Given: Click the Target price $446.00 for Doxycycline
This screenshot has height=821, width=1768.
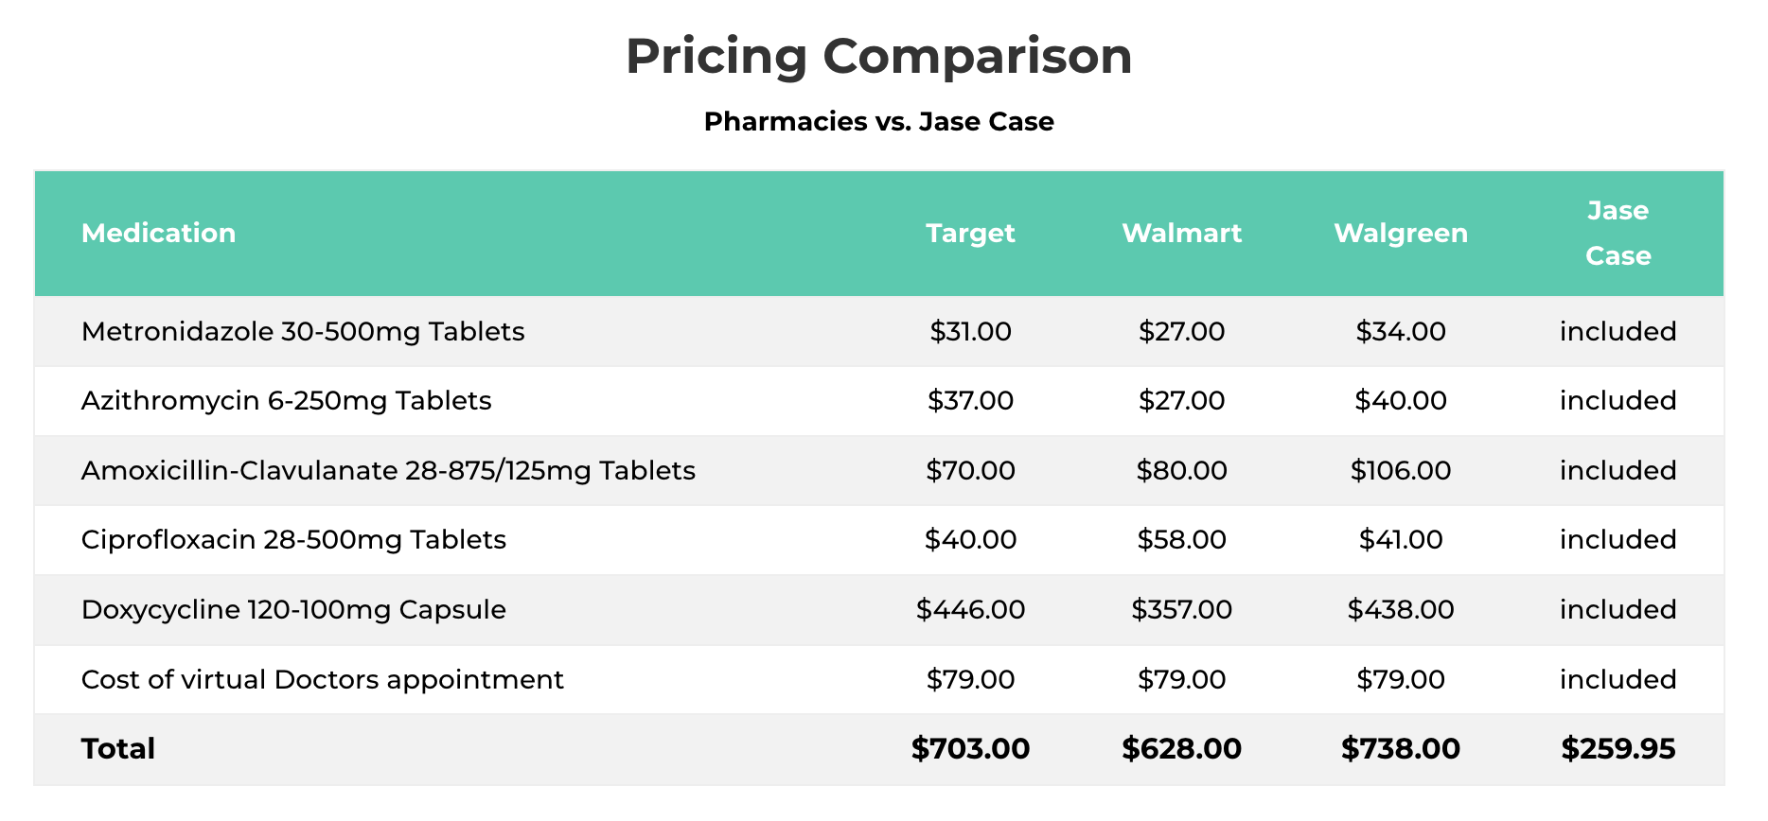Looking at the screenshot, I should 970,610.
